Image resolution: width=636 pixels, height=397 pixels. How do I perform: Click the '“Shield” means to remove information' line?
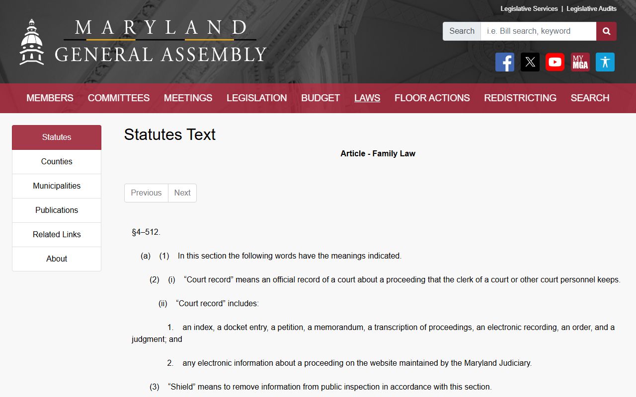coord(330,387)
